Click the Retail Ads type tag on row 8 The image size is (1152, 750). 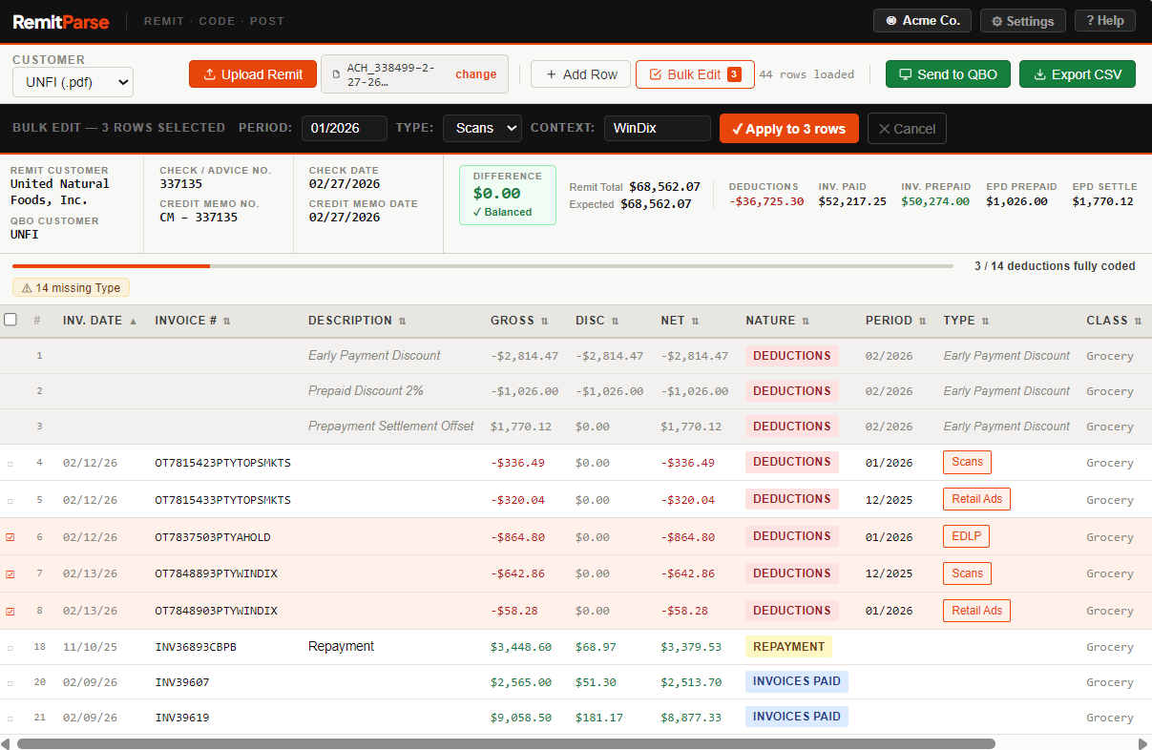click(x=976, y=611)
